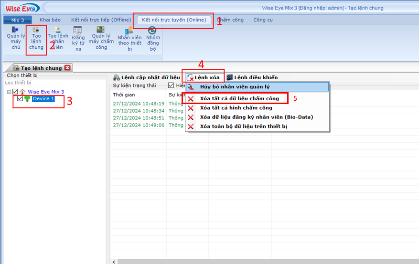Open Kết nối trực tiếp (Offline) tab
The height and width of the screenshot is (264, 419).
pos(101,20)
